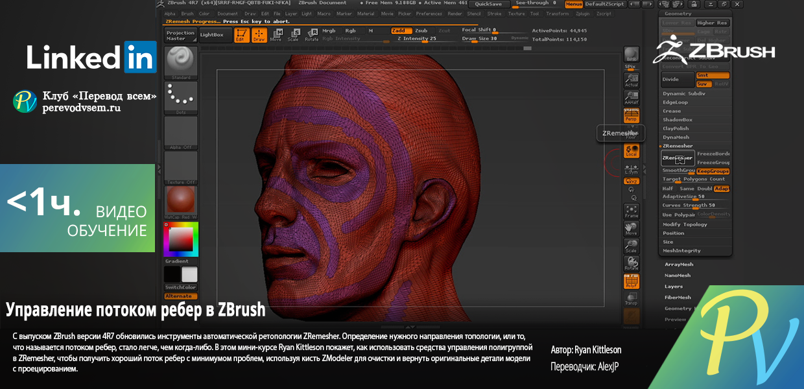Toggle Rgb paint mode

tap(351, 30)
